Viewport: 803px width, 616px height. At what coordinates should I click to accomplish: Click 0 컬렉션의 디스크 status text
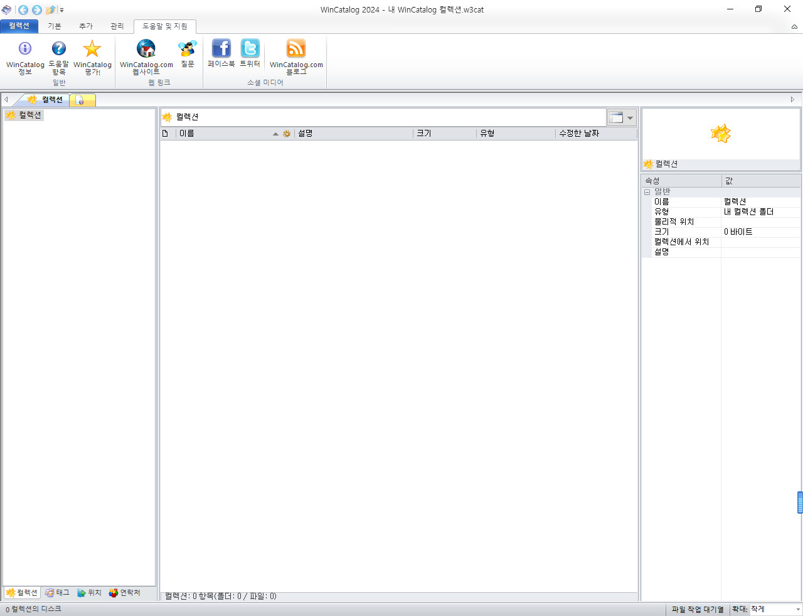click(x=34, y=609)
